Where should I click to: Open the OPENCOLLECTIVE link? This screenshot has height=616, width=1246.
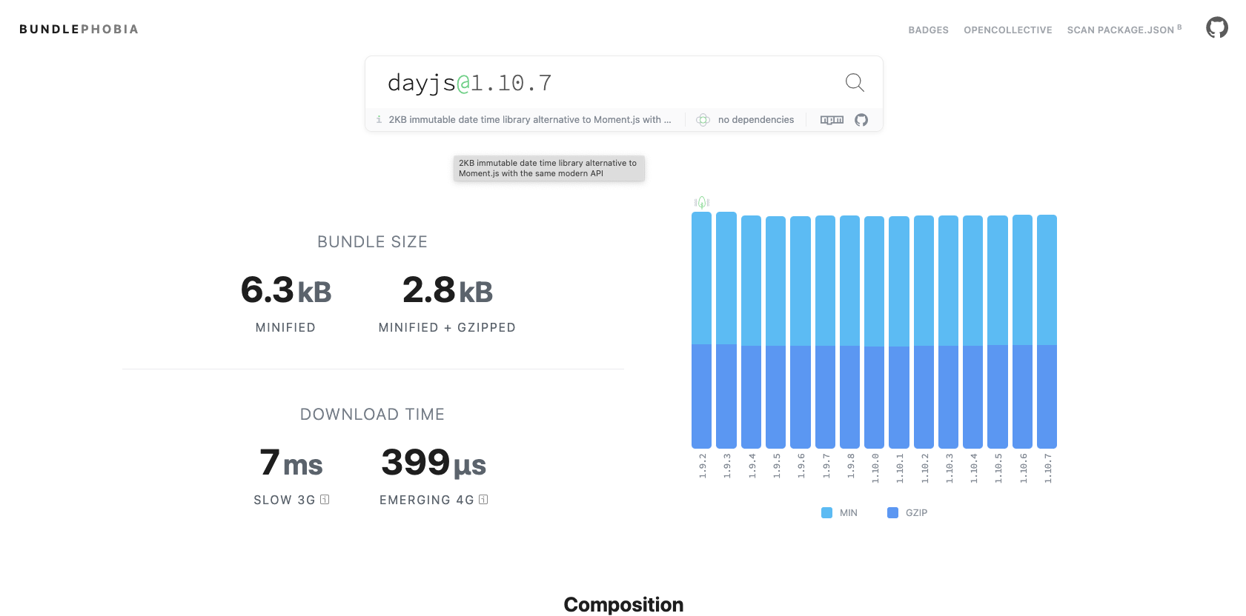pos(1007,30)
